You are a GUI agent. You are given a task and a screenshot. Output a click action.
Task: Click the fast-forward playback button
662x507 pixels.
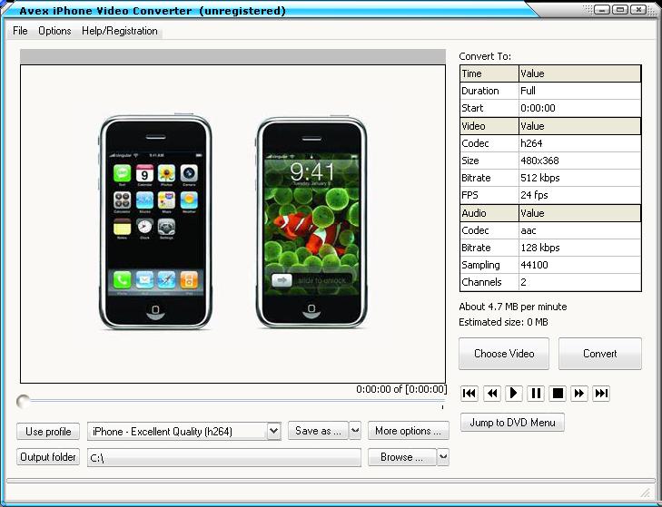coord(578,394)
